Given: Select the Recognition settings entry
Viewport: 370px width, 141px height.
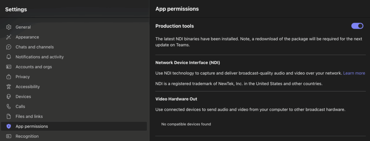Looking at the screenshot, I should pos(74,136).
